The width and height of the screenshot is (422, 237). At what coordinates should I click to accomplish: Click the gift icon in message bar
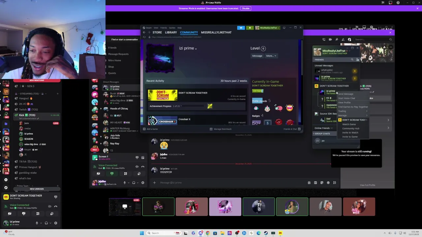click(309, 183)
